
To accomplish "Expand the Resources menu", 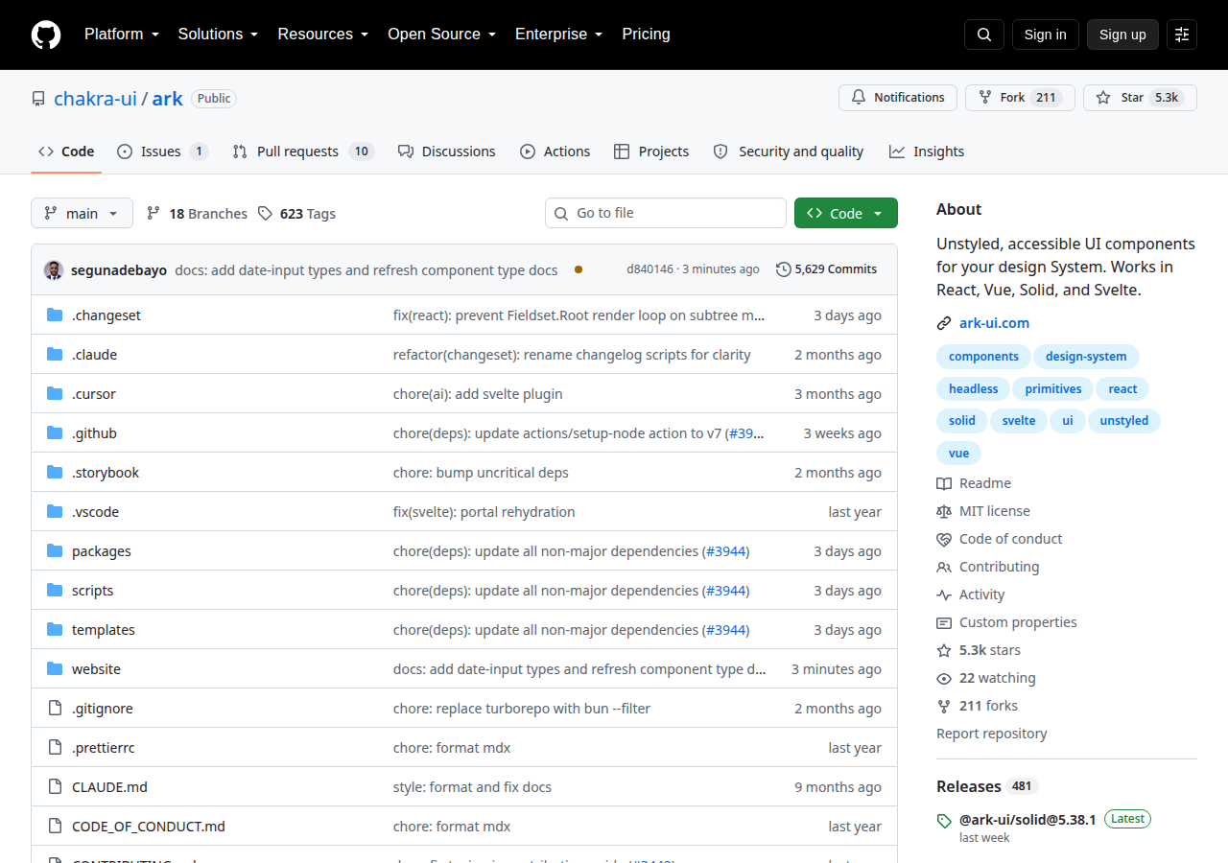I will 323,35.
